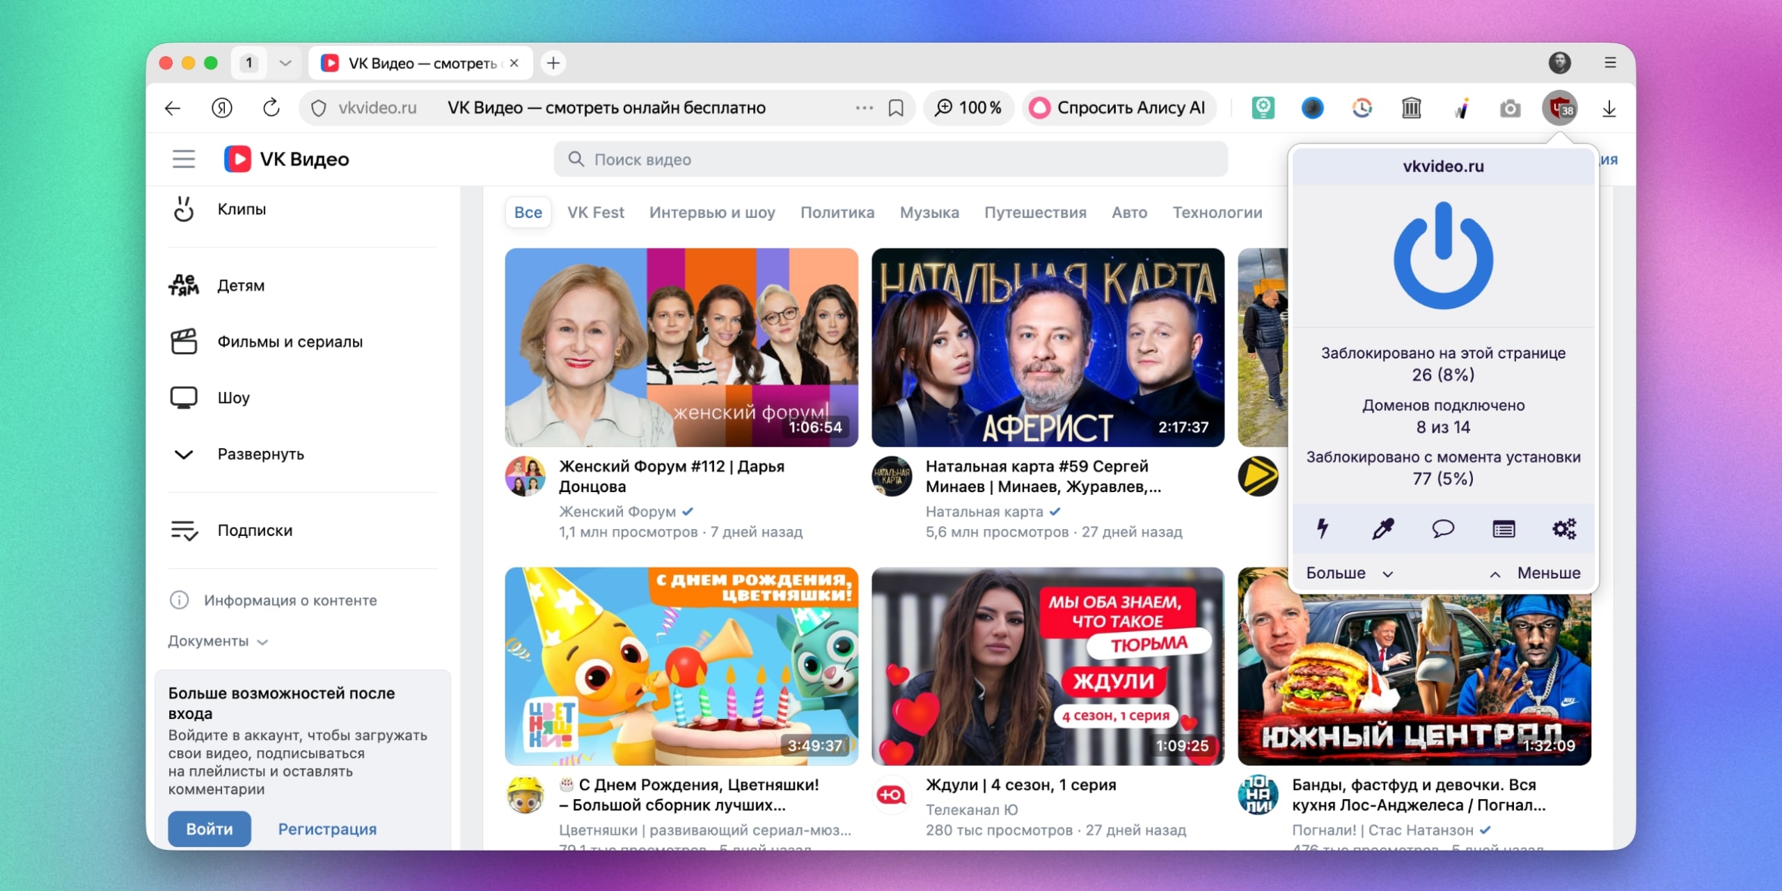Open the browser profile avatar
The height and width of the screenshot is (891, 1782).
pyautogui.click(x=1560, y=63)
